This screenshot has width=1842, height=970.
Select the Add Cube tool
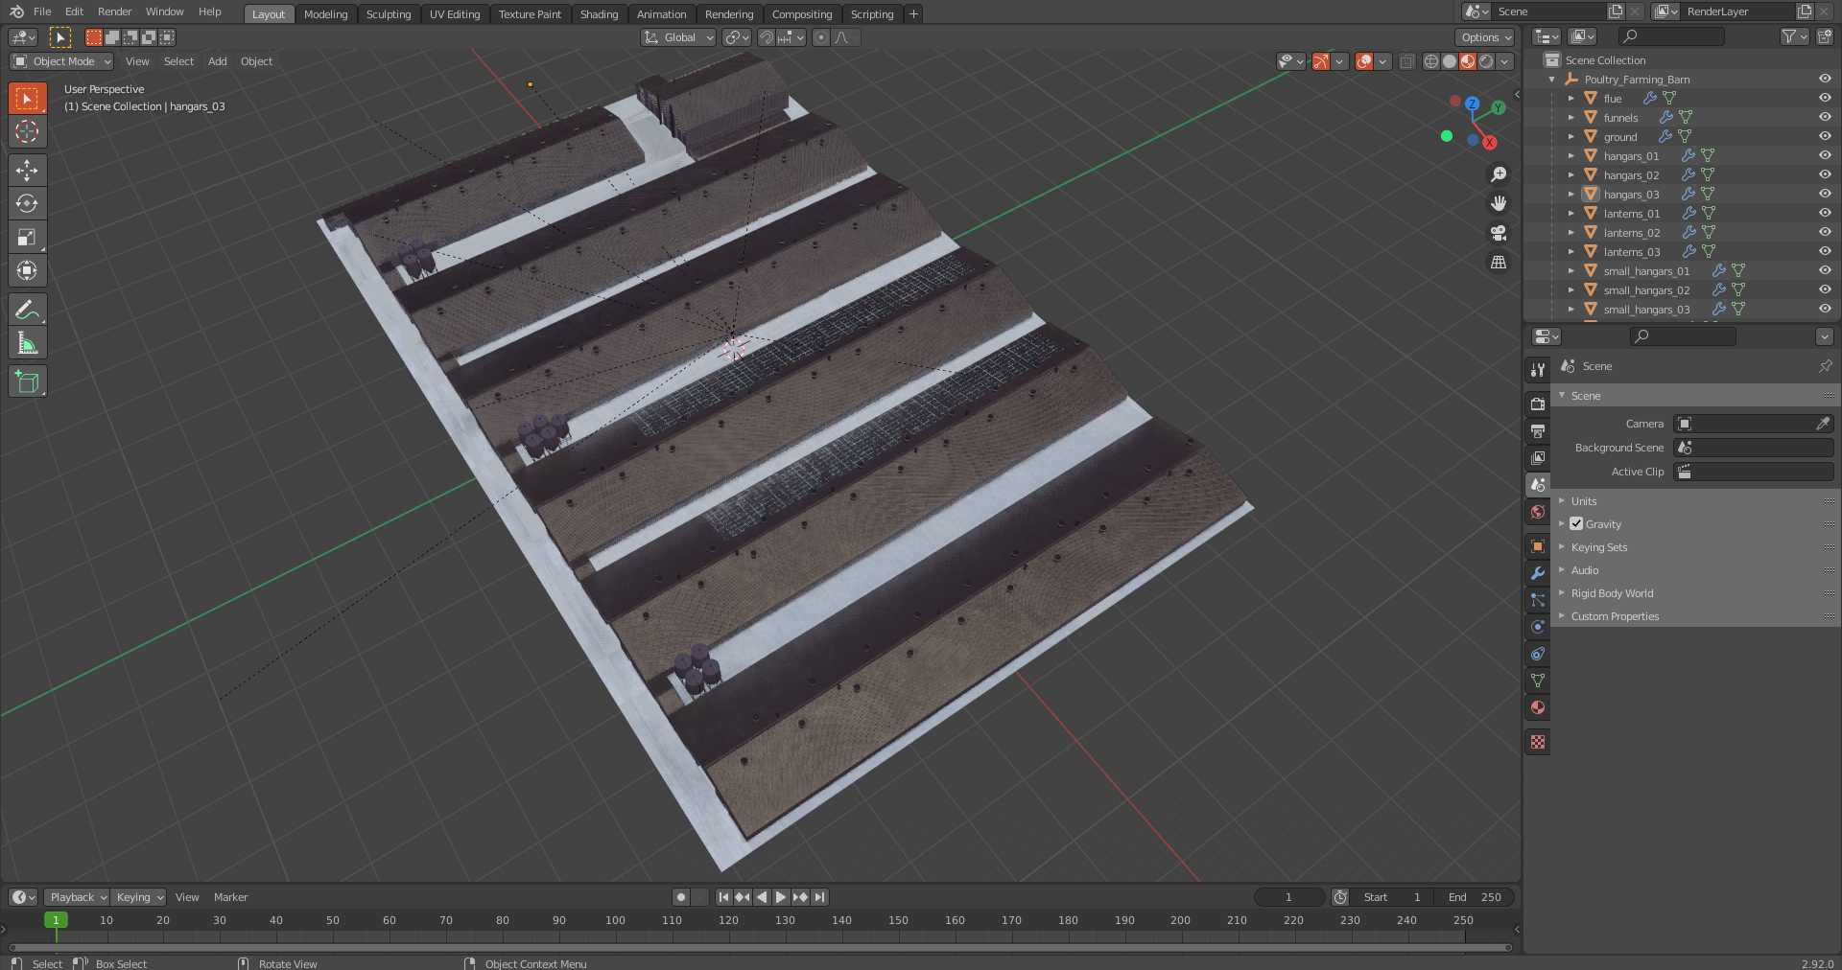(27, 381)
